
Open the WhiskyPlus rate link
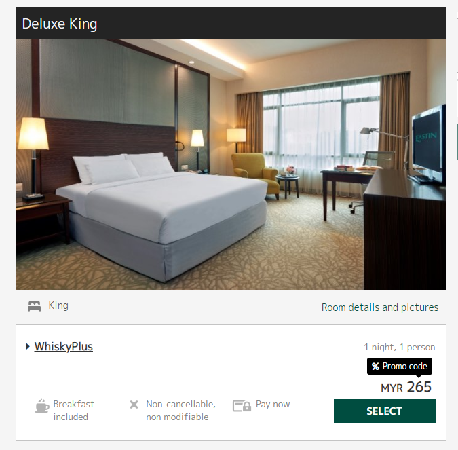[x=63, y=347]
